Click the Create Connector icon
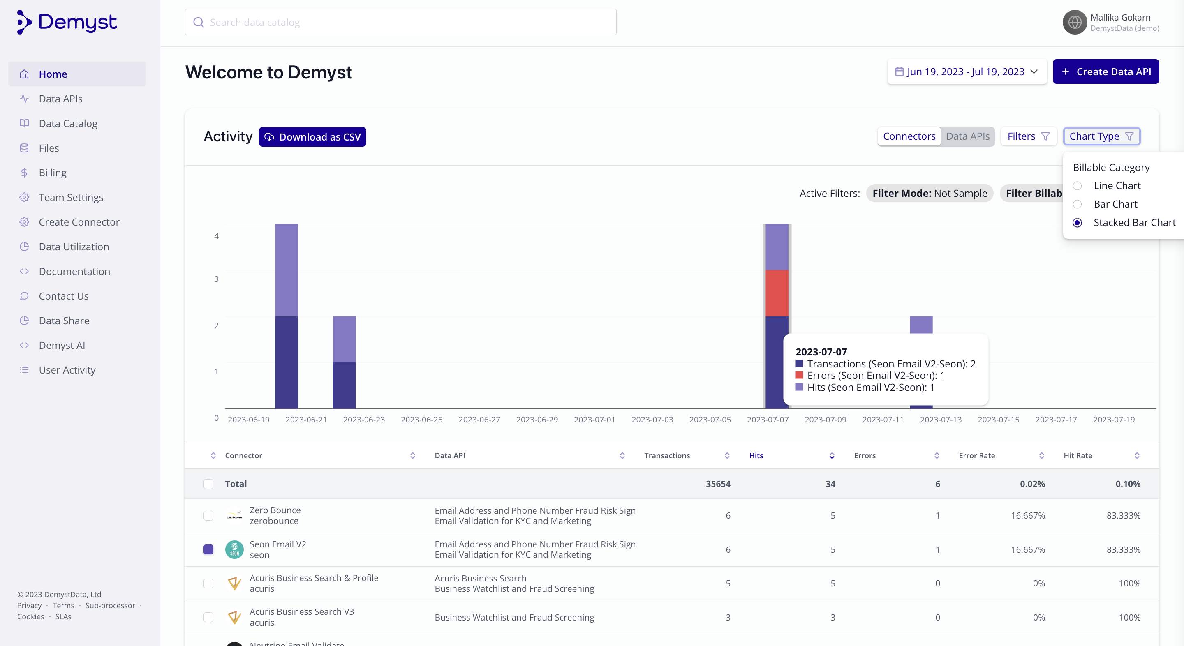Image resolution: width=1184 pixels, height=646 pixels. pos(22,222)
